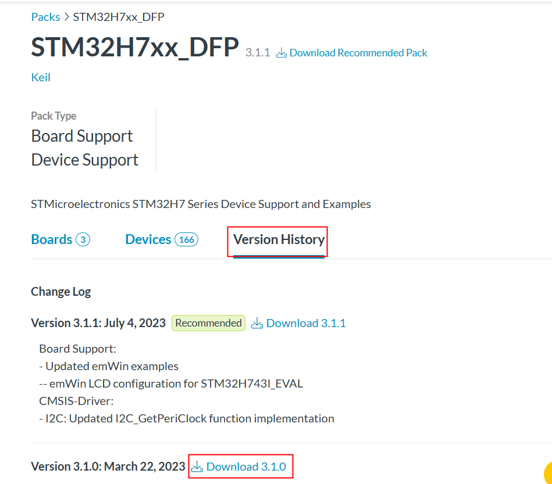The width and height of the screenshot is (552, 484).
Task: Click STM32H7xx_DFP in the breadcrumb trail
Action: 119,17
